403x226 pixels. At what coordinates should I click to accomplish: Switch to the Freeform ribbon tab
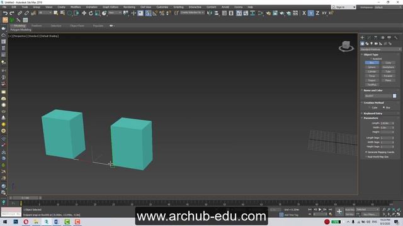[x=37, y=26]
